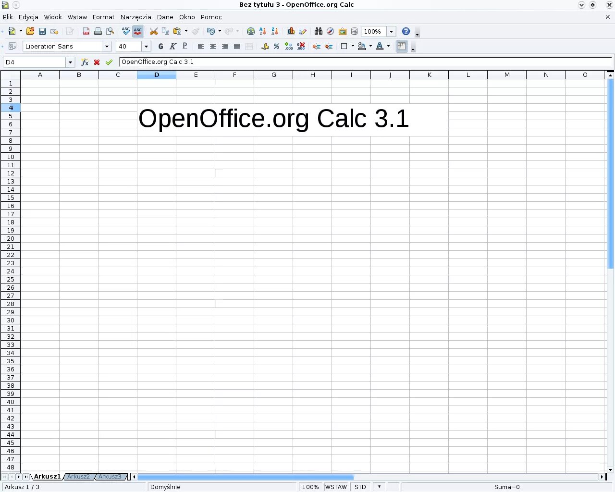The width and height of the screenshot is (615, 492).
Task: Add a decimal place
Action: coord(288,46)
